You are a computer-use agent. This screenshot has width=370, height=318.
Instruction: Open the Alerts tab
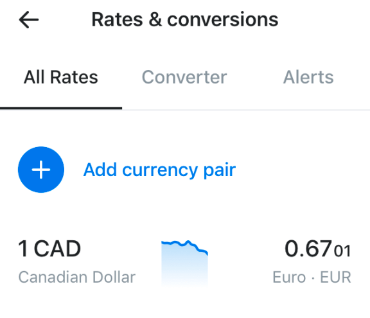click(x=308, y=77)
